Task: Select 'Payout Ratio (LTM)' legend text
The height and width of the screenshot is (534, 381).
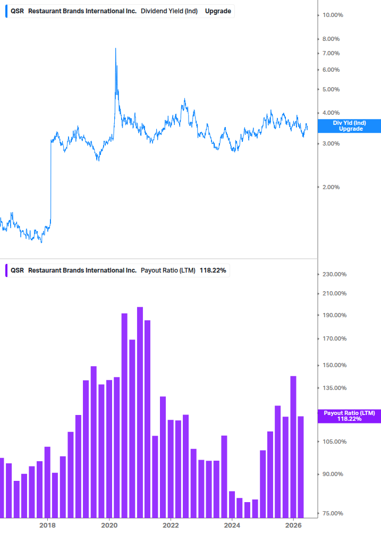Action: click(168, 270)
